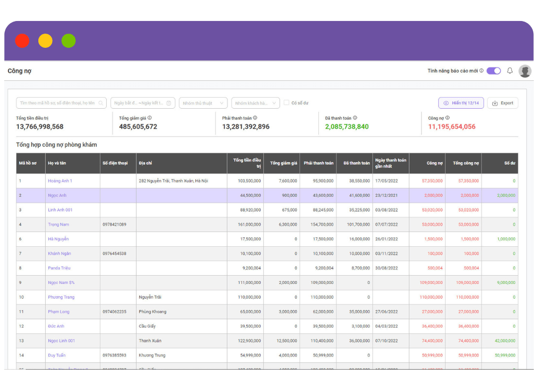Toggle the Tính năng báo cáo mới switch
The image size is (538, 378).
(494, 71)
